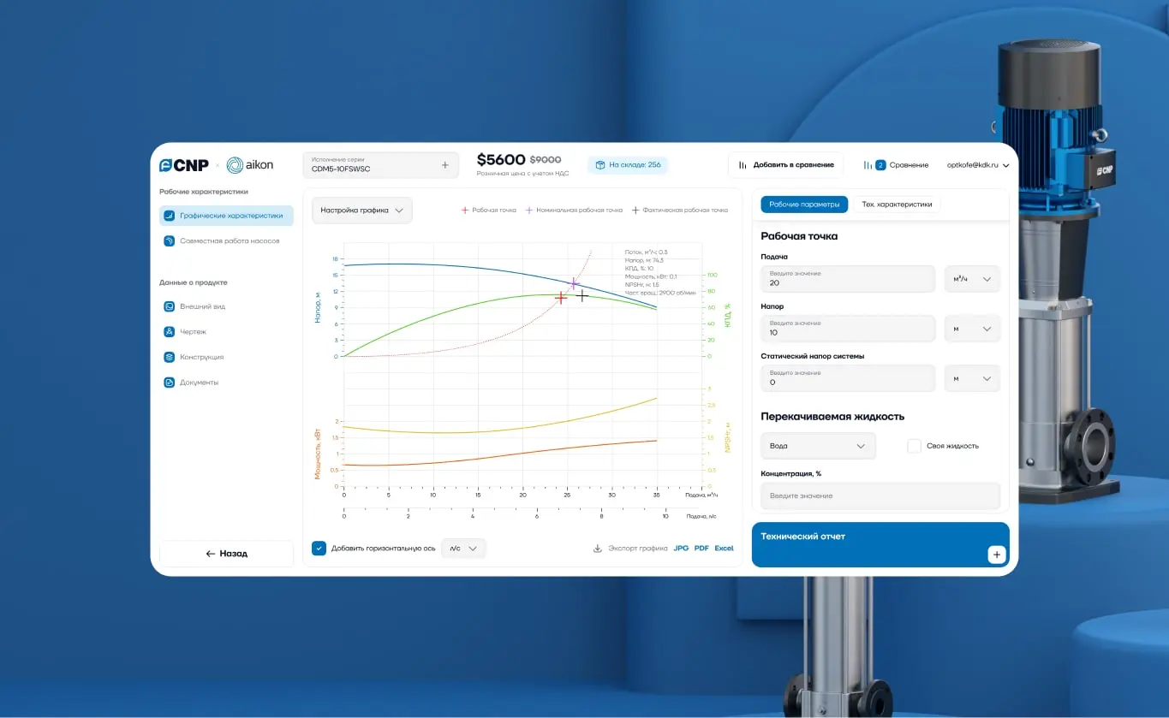This screenshot has height=718, width=1169.
Task: Click the red working point cross on the chart
Action: pos(561,298)
